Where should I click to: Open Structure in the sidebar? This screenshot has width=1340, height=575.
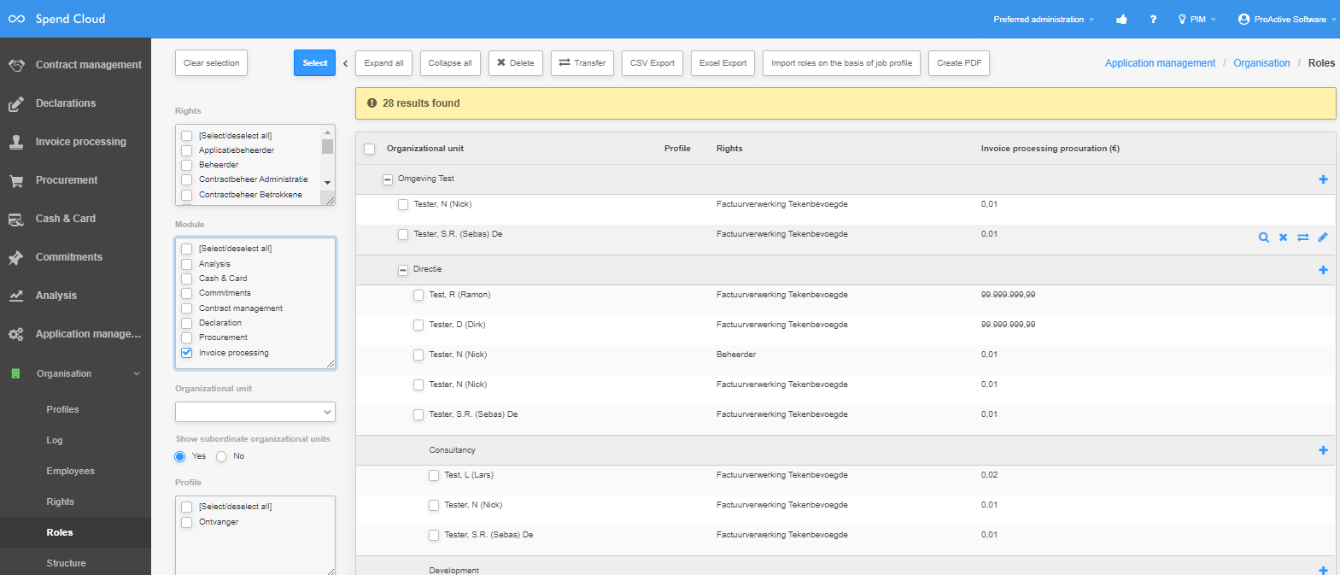point(67,563)
